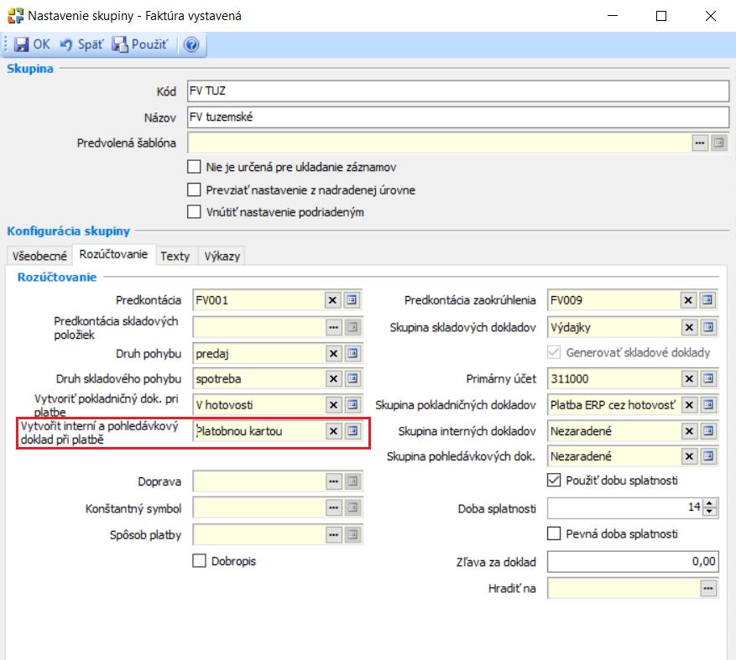This screenshot has height=660, width=736.
Task: Uncheck Použiť dobu splatnosti
Action: coord(554,481)
